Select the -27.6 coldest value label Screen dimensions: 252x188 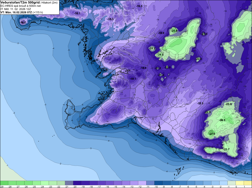pos(212,134)
